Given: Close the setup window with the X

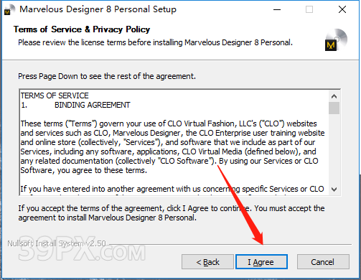Looking at the screenshot, I should coord(342,10).
